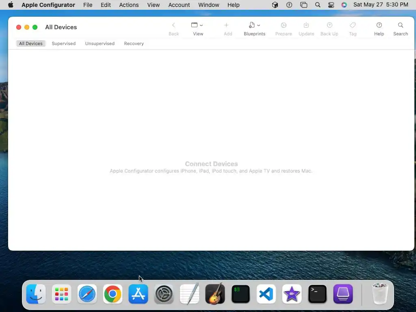Screen dimensions: 416x312
Task: Open Terminal from the Dock
Action: coord(317,294)
